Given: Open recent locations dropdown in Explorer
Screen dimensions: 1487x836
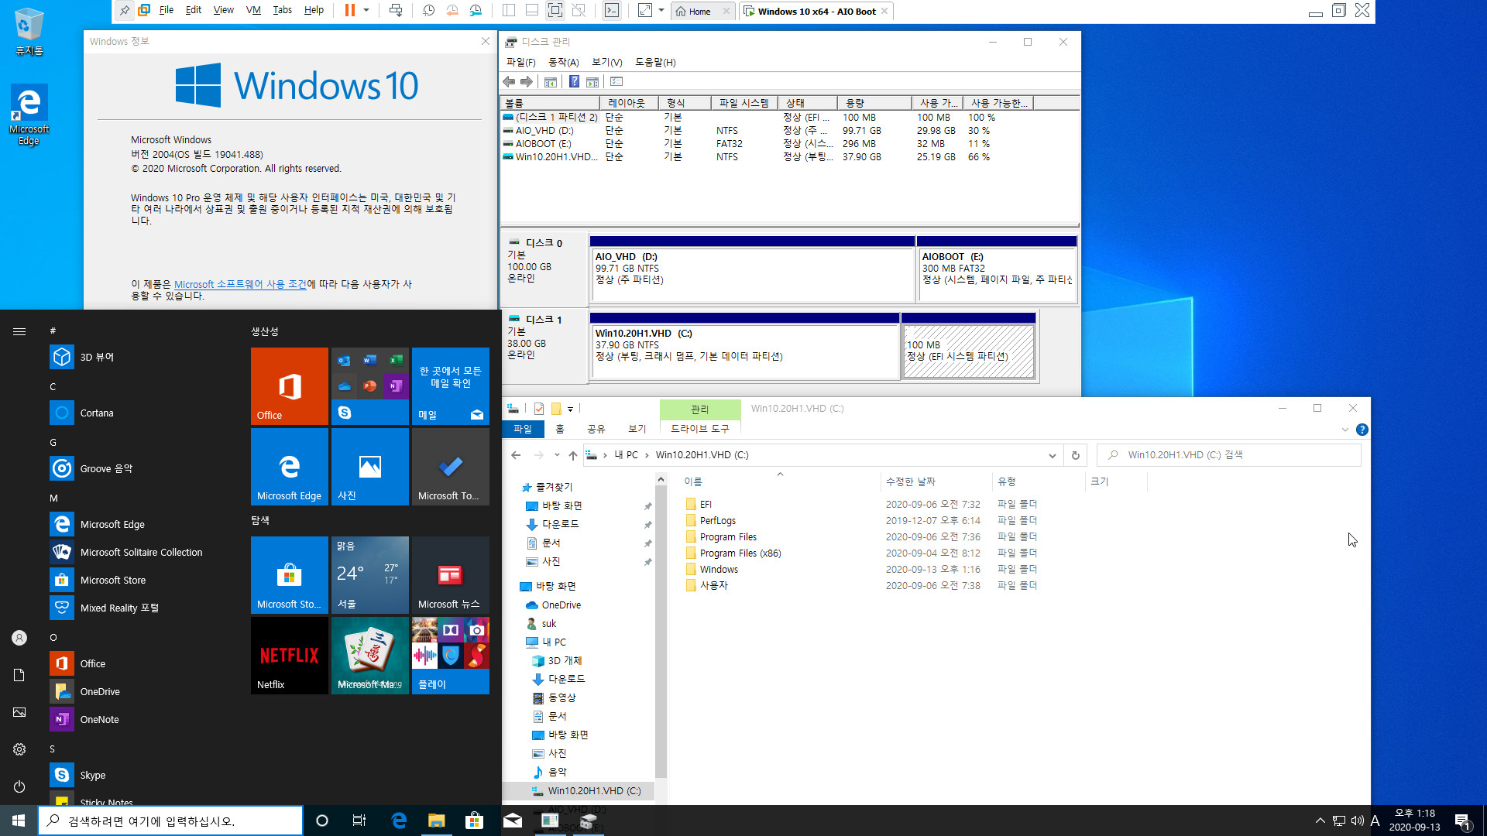Looking at the screenshot, I should point(557,455).
